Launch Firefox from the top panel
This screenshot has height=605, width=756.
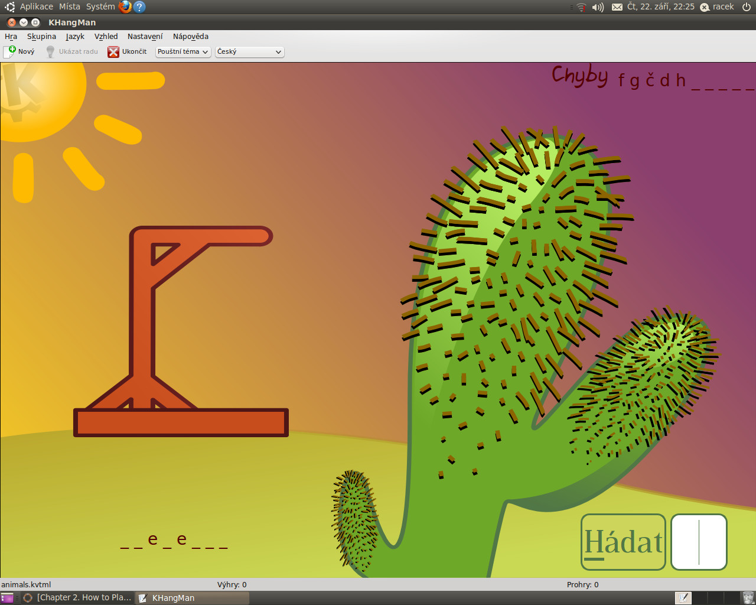[125, 6]
